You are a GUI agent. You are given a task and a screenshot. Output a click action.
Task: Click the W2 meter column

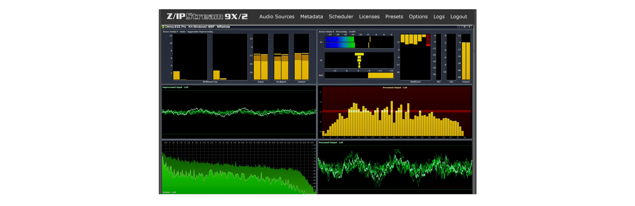(439, 57)
